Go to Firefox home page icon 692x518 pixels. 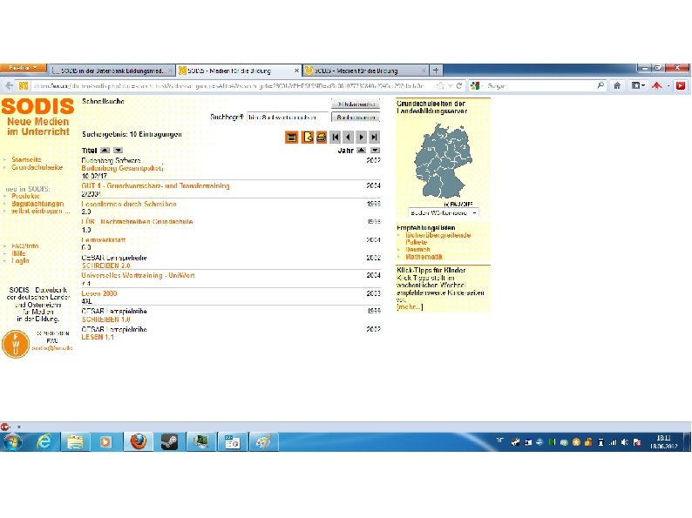click(617, 85)
